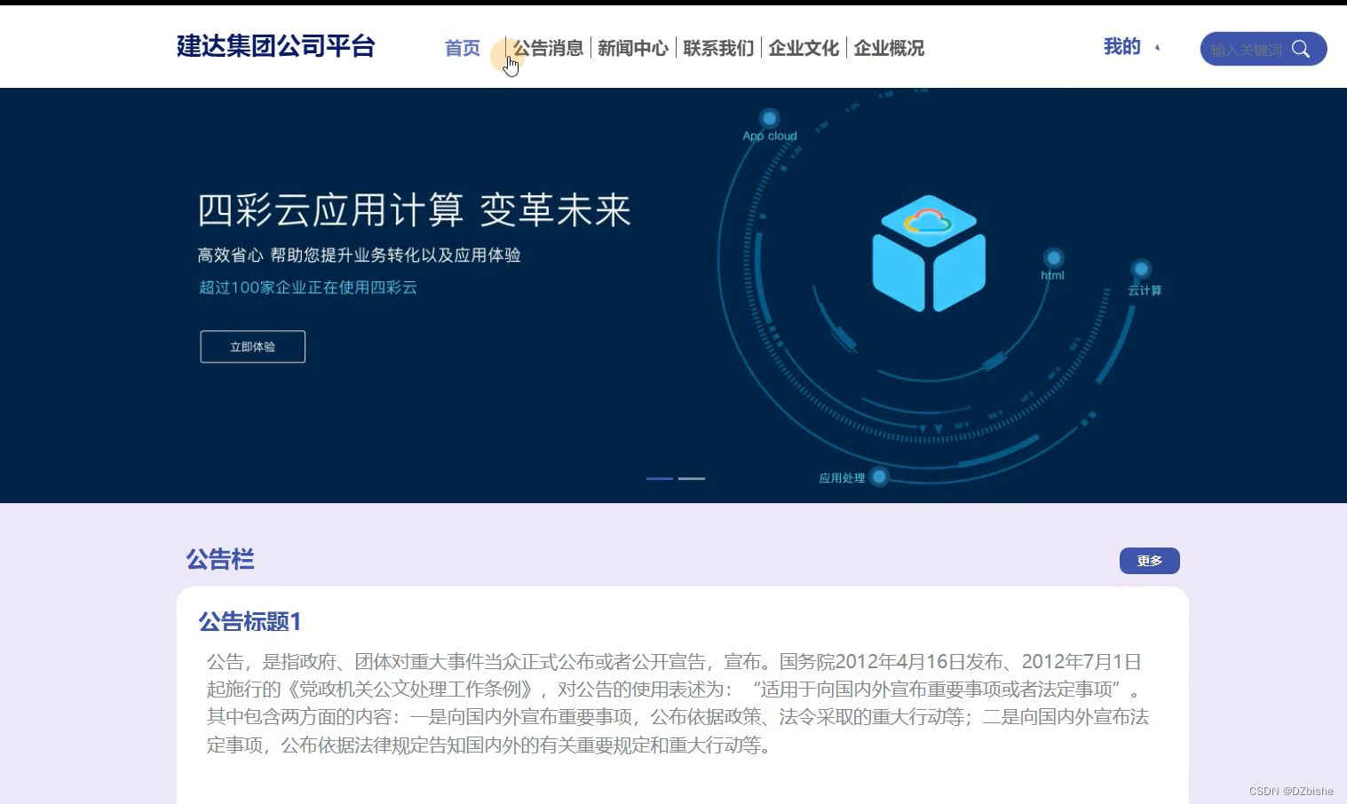
Task: Open the 首页 menu item
Action: [x=463, y=48]
